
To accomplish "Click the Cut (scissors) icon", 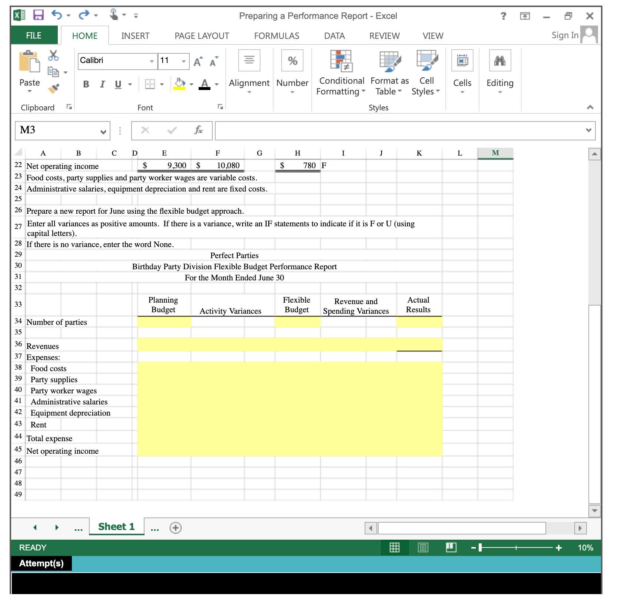I will coord(54,56).
